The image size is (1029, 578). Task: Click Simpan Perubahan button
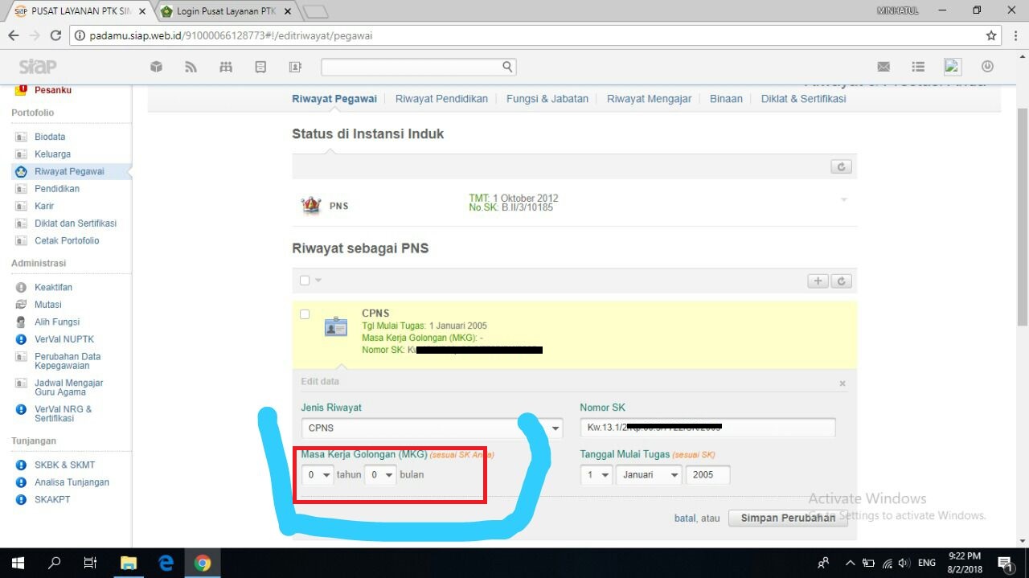(788, 519)
